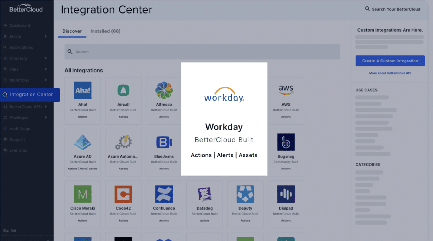Click Actions | Alerts | Assets on Workday card
This screenshot has width=433, height=241.
(224, 155)
